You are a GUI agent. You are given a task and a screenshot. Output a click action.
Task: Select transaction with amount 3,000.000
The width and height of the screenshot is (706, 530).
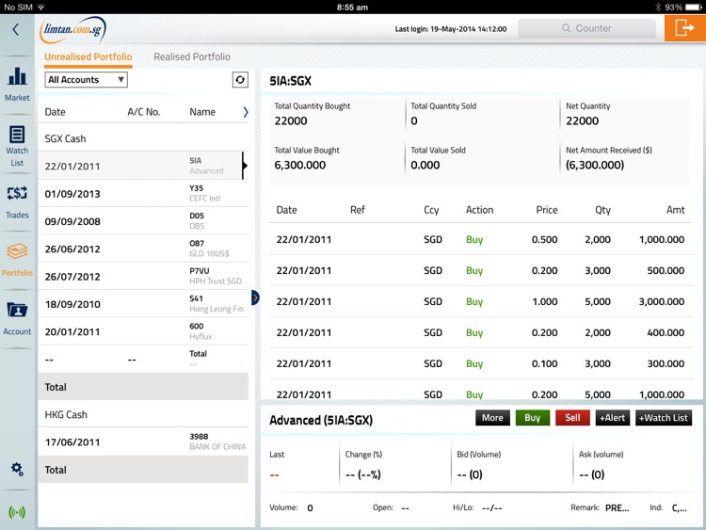tap(481, 301)
